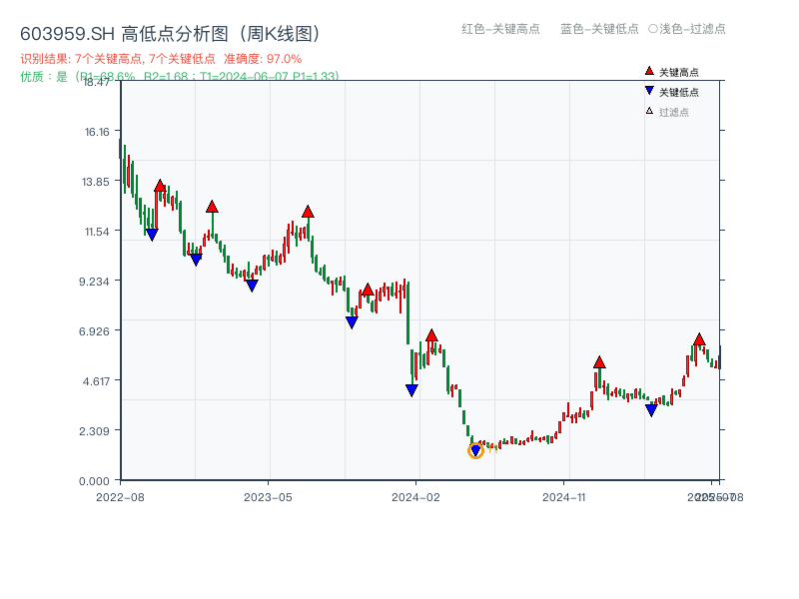Click the green 优质 result line
Screen dimensions: 799x599
[180, 76]
